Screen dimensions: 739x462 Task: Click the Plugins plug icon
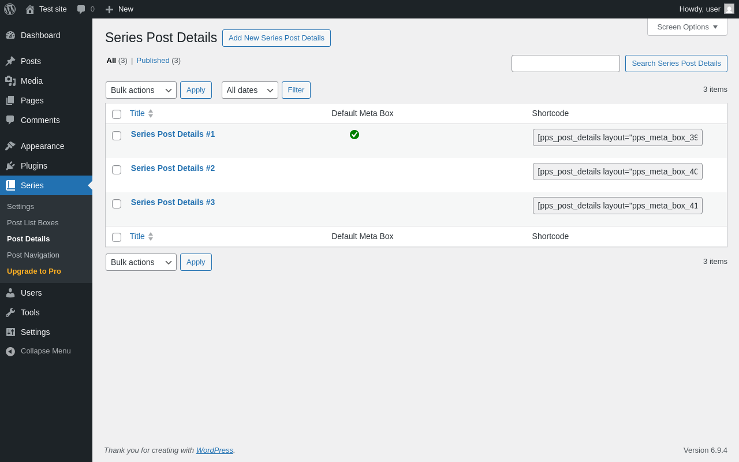(10, 166)
